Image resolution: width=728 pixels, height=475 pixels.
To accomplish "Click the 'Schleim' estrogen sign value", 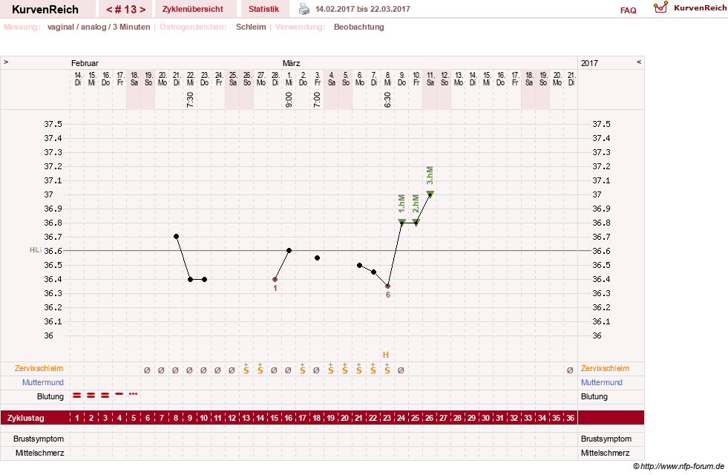I will (251, 27).
